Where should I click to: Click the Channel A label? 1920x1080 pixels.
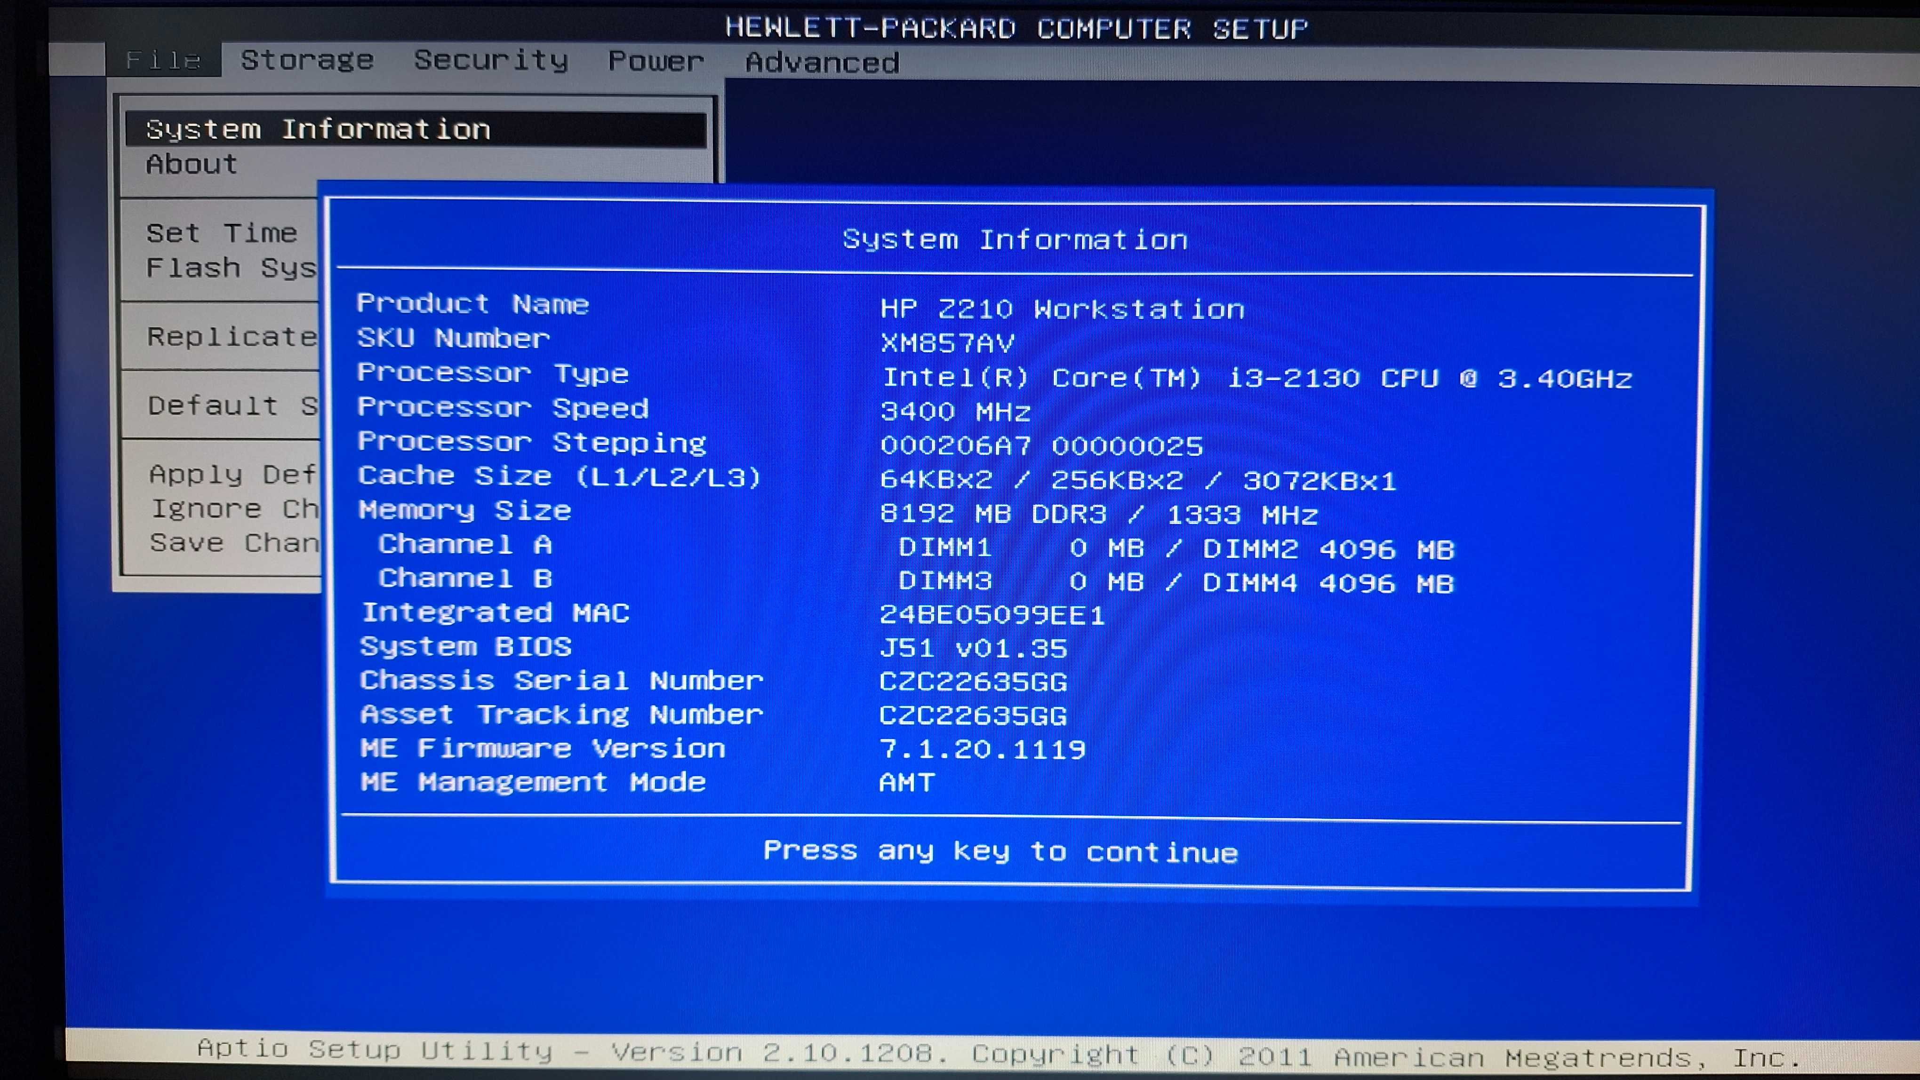pos(465,545)
